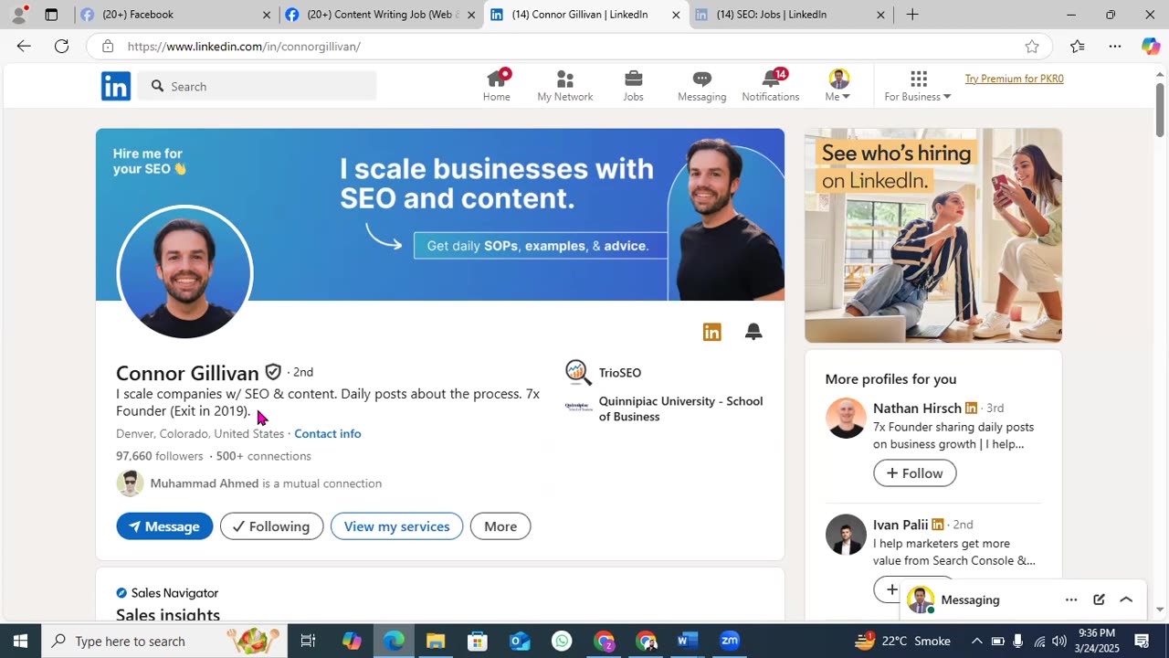Open the See who's hiring ad image
Viewport: 1169px width, 658px height.
[933, 236]
